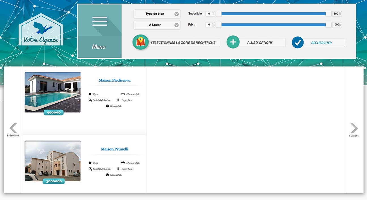The height and width of the screenshot is (200, 367).
Task: Click the garage car icon for Maison Piedicervu
Action: (x=107, y=106)
